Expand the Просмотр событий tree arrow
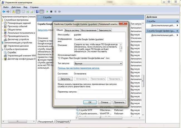 point(3,26)
